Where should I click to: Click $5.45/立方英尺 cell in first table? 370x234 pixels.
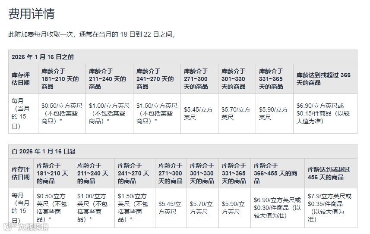pos(199,114)
